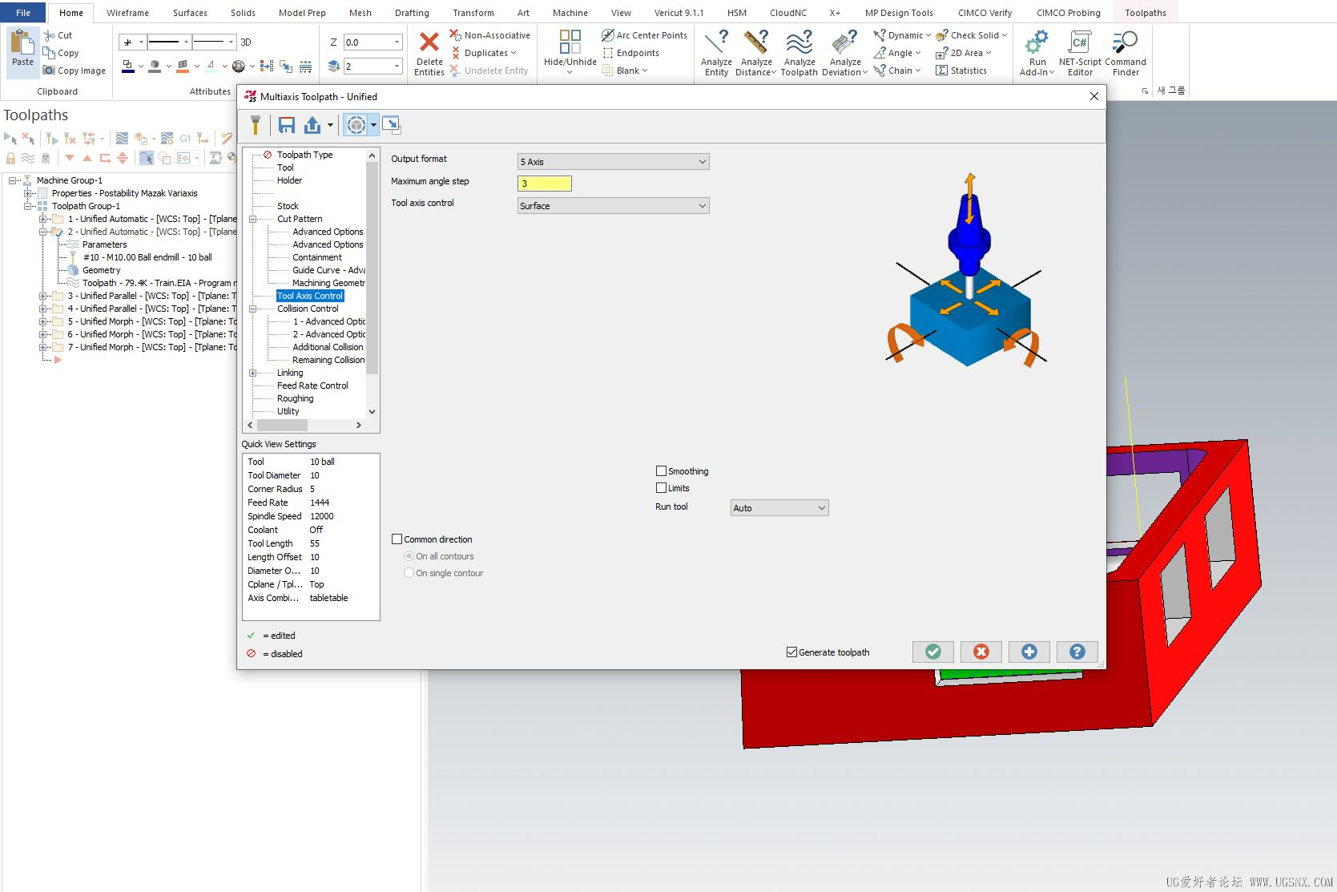Click the Maximum angle step field
The width and height of the screenshot is (1337, 892).
544,184
